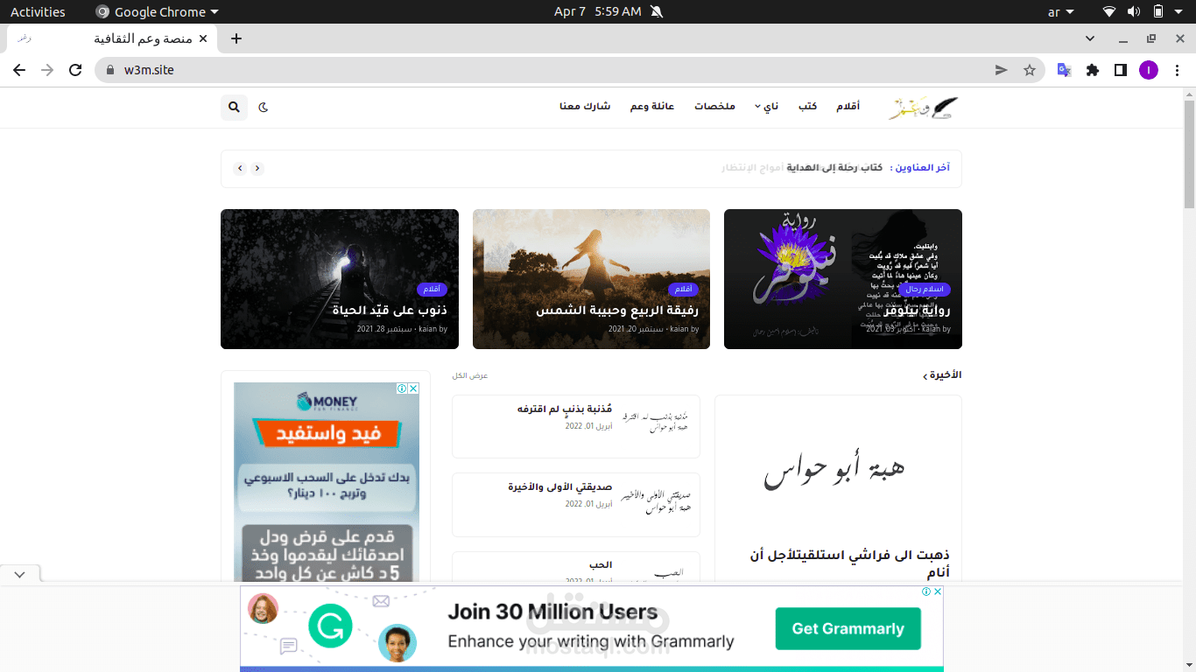
Task: Open Google Translate extension icon
Action: [1065, 70]
